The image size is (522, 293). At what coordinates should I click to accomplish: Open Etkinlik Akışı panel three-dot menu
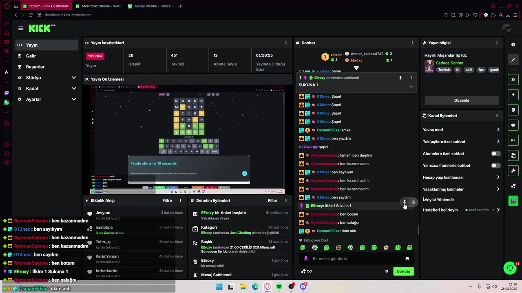coord(181,201)
